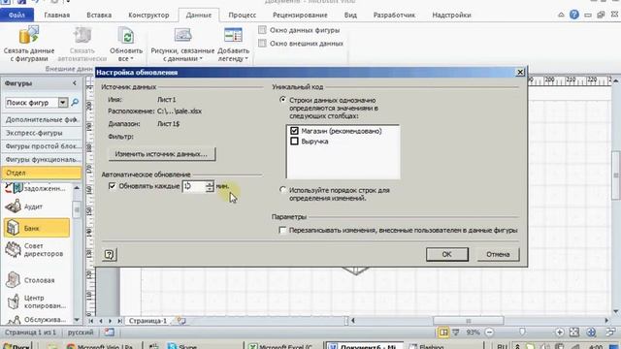This screenshot has height=349, width=621.
Task: Switch to the Конструктор ribbon tab
Action: [148, 16]
